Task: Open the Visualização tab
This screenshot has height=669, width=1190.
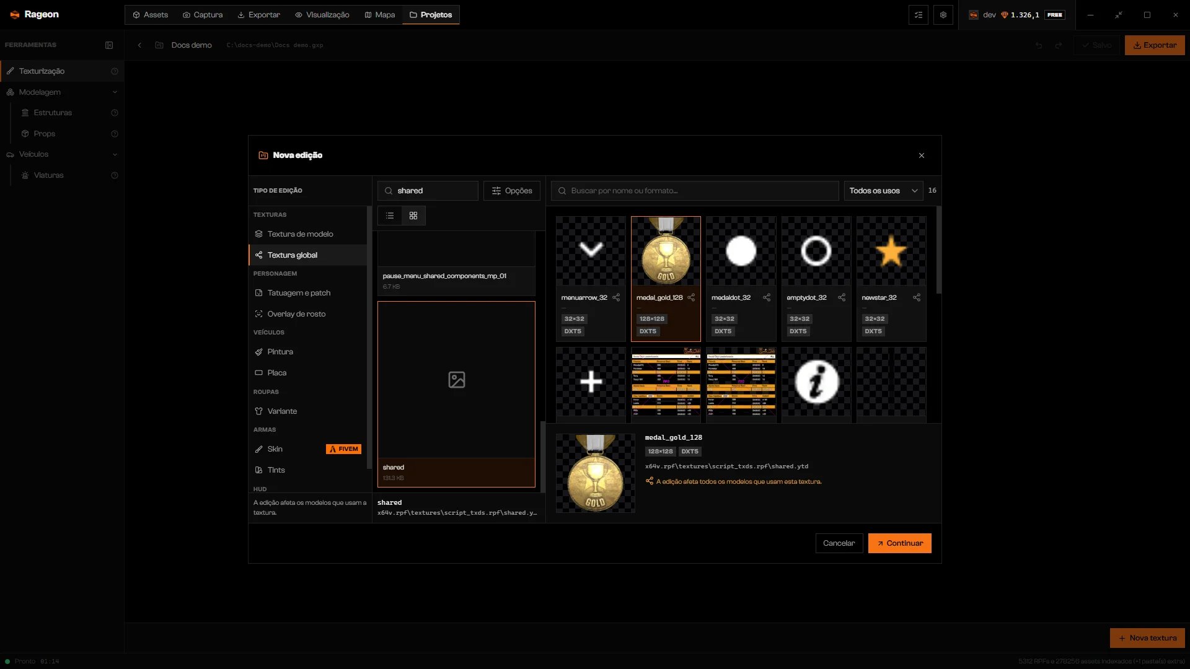Action: click(322, 15)
